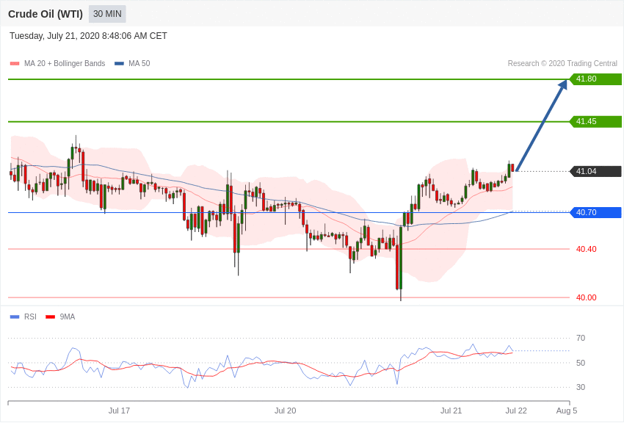The height and width of the screenshot is (423, 624).
Task: Click the 40.00 red support label
Action: pos(587,297)
